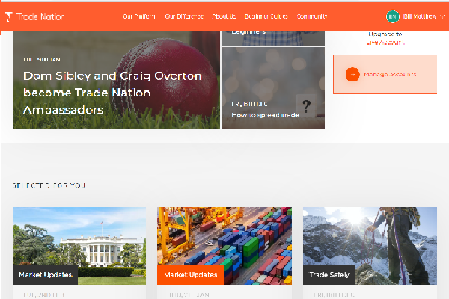Click the orange Market Updates tag label
The width and height of the screenshot is (449, 299).
point(190,275)
